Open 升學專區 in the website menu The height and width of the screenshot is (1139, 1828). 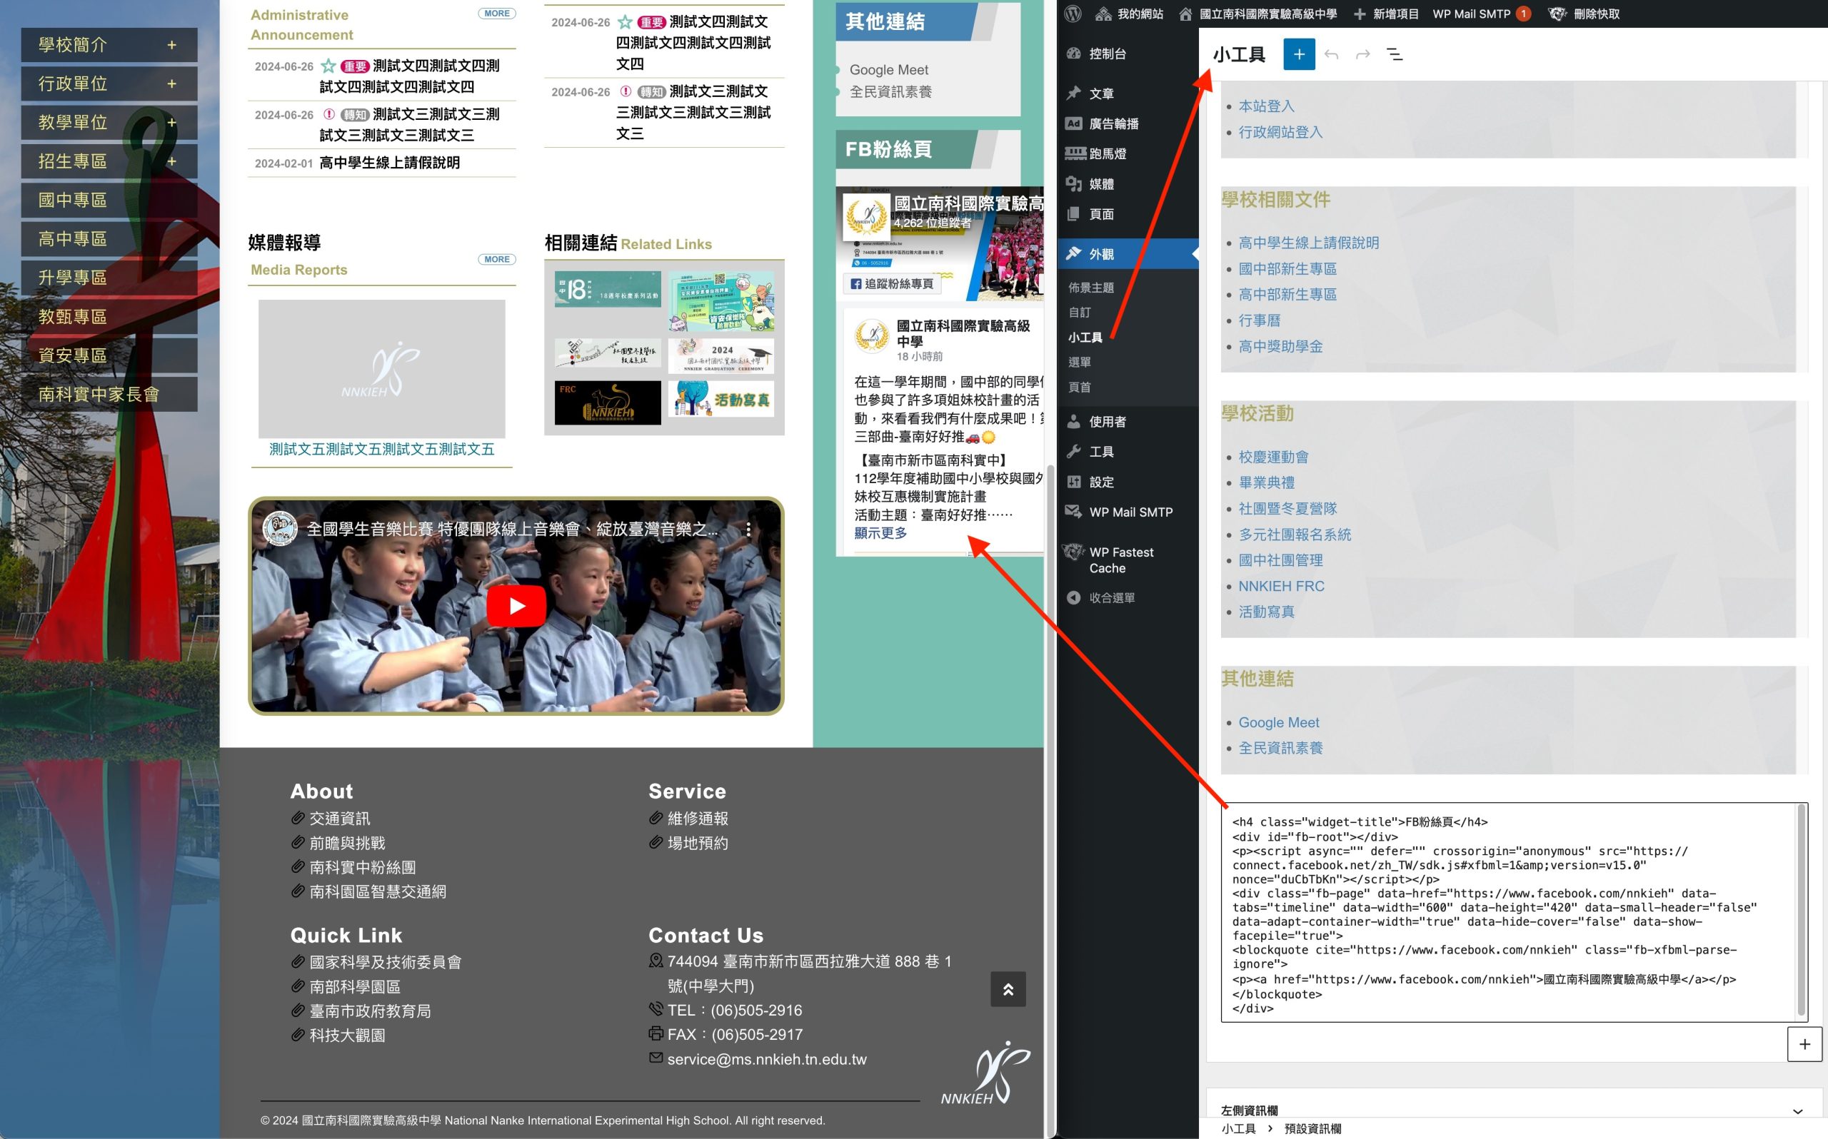[x=109, y=278]
